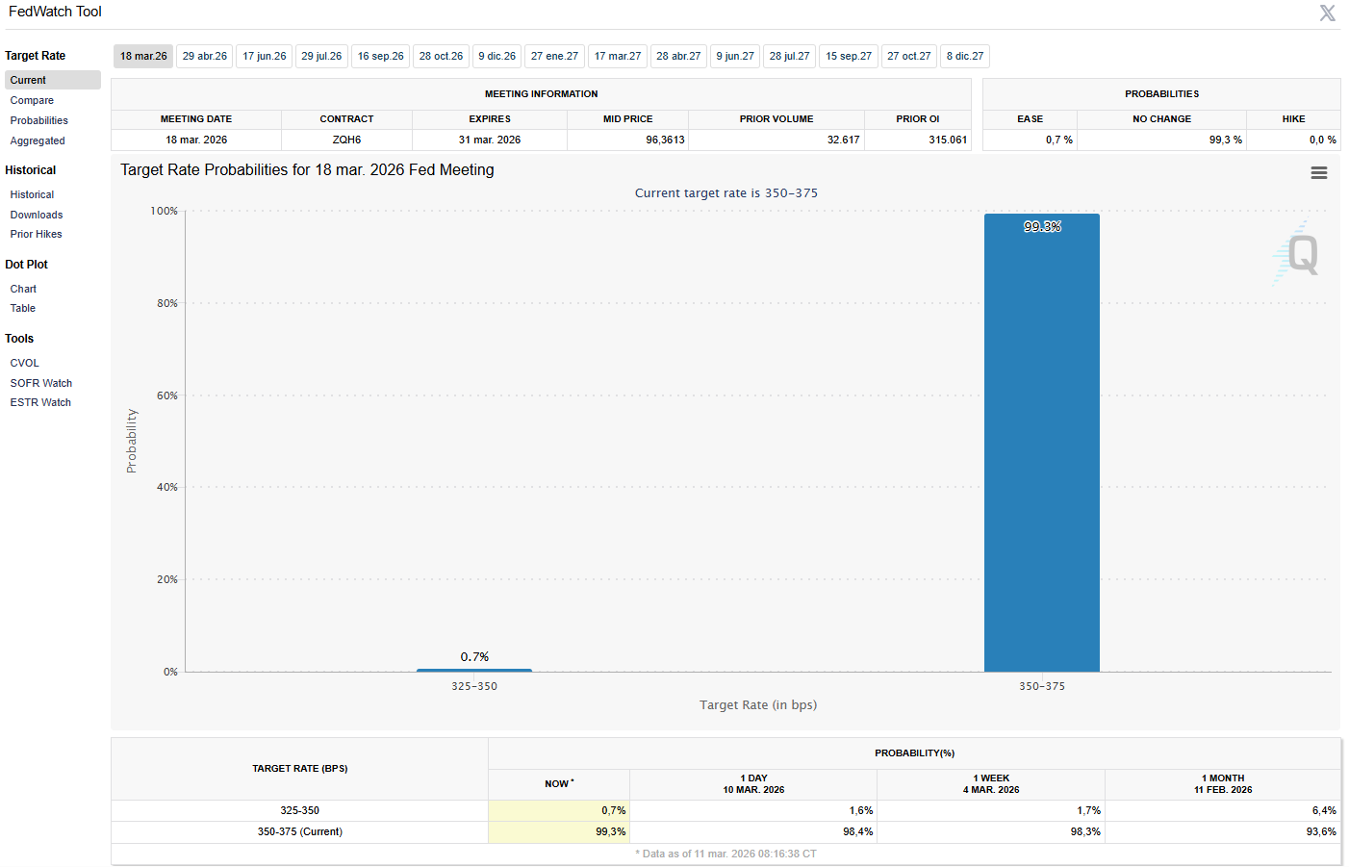Open the Dot Plot Chart link

click(23, 290)
